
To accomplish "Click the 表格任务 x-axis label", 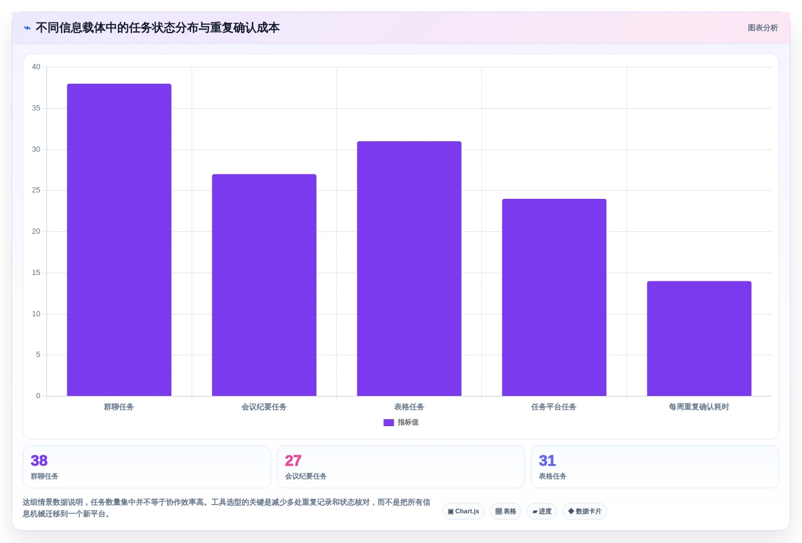I will tap(409, 407).
